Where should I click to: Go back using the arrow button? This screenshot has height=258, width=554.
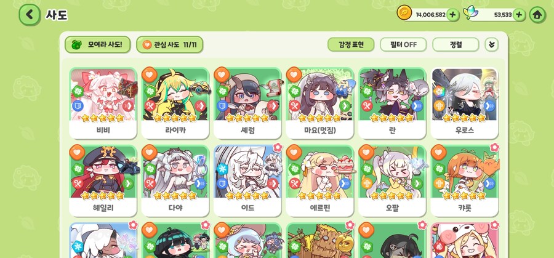tap(30, 15)
